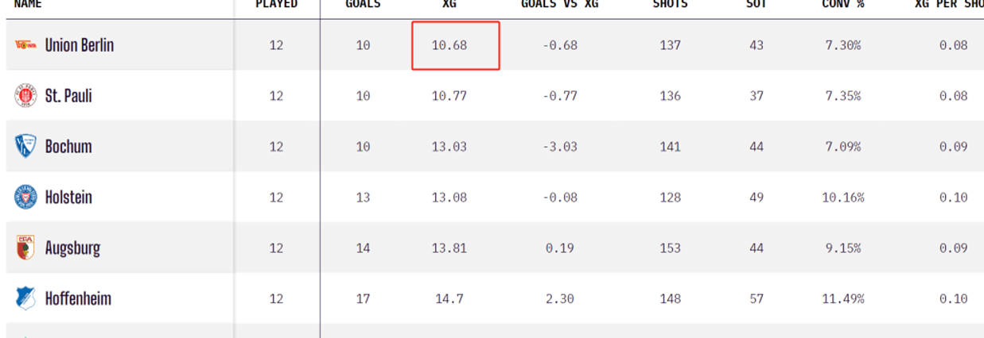Screen dimensions: 984x338
Task: Click the Union Berlin club crest
Action: tap(25, 45)
